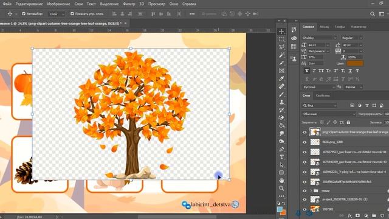Screen dimensions: 389x219
Task: Switch to the Свойства tab
Action: click(x=323, y=96)
